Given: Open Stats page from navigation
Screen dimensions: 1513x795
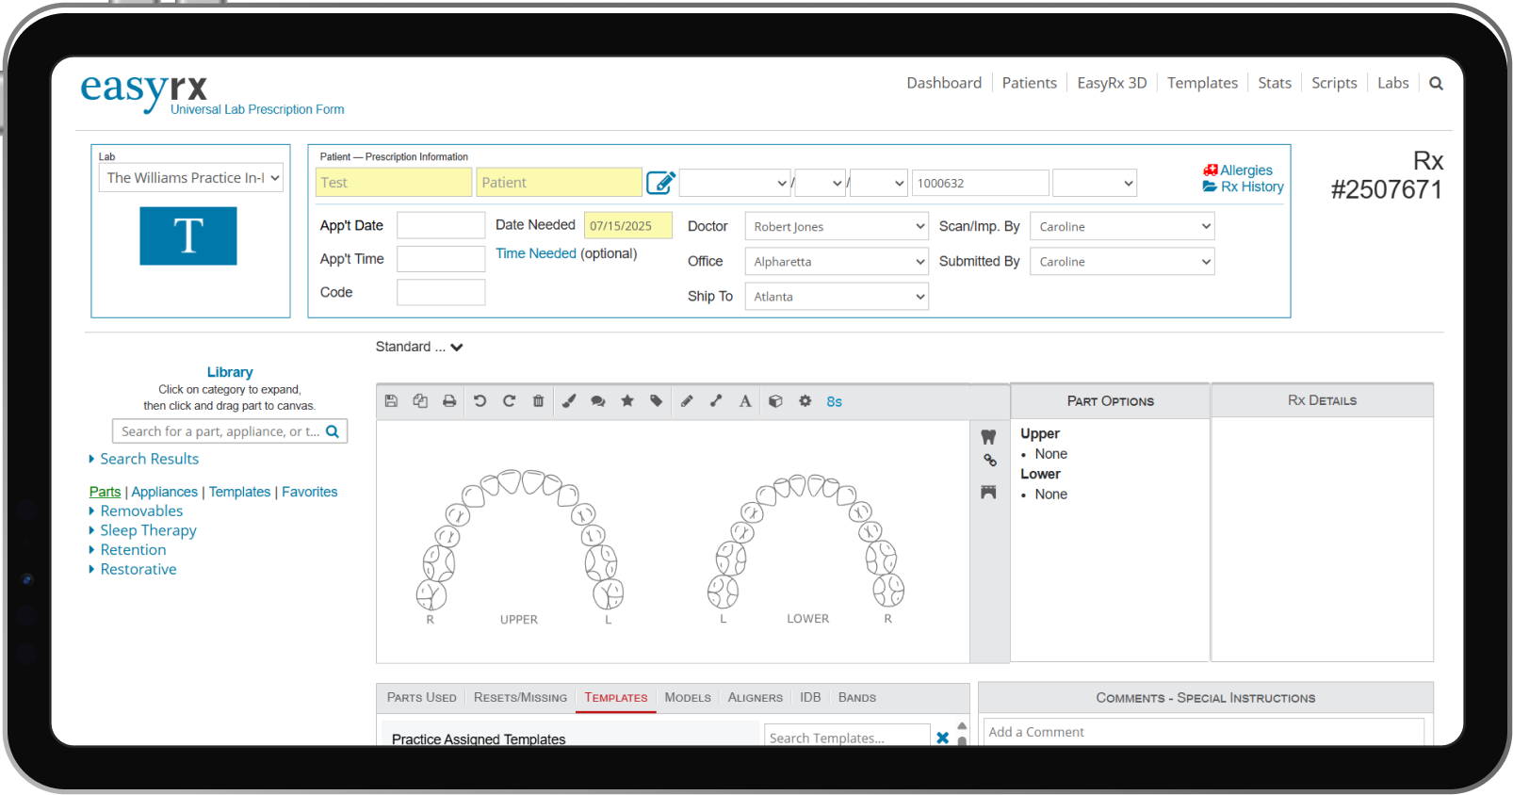Looking at the screenshot, I should click(1275, 83).
